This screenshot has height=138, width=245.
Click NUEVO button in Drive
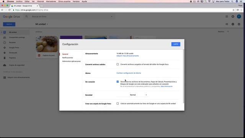9,24
